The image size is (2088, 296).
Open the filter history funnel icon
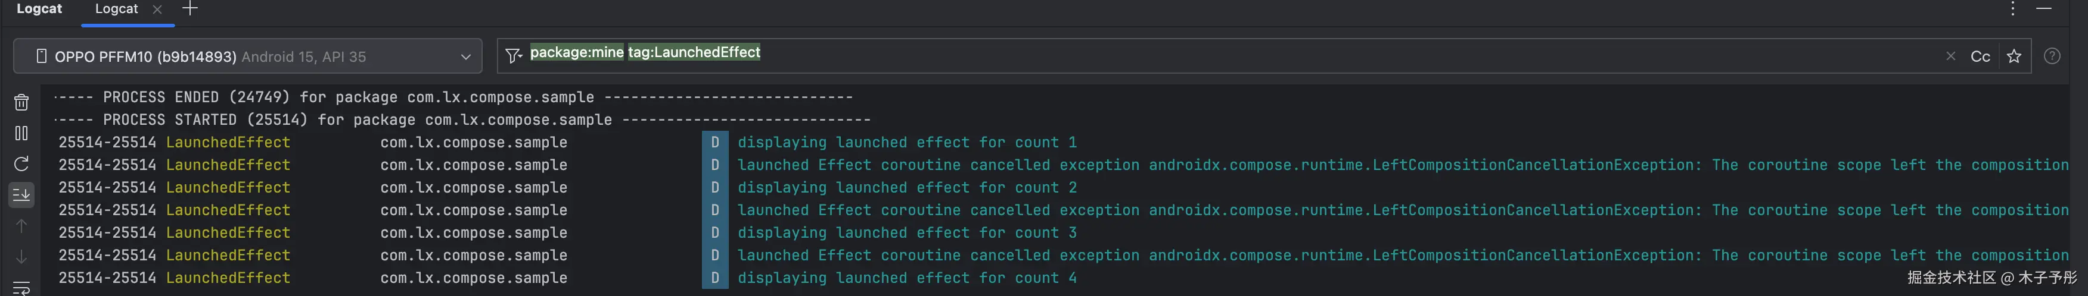click(x=513, y=56)
